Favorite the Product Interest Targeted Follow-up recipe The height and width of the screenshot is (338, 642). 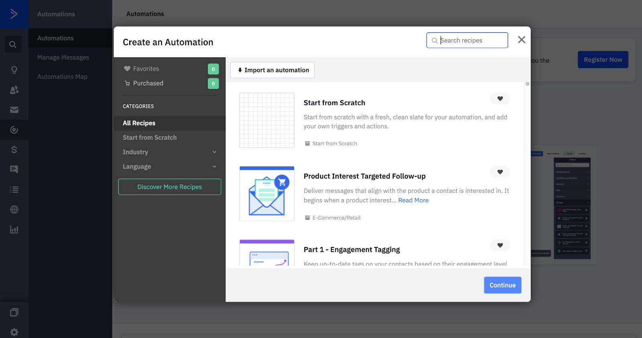tap(500, 172)
